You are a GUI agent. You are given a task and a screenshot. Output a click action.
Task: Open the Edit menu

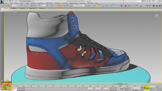pos(6,3)
